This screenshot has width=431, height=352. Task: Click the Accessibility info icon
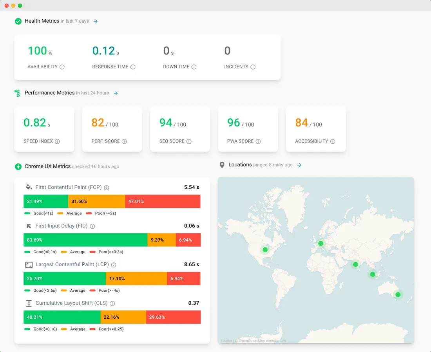tap(333, 141)
